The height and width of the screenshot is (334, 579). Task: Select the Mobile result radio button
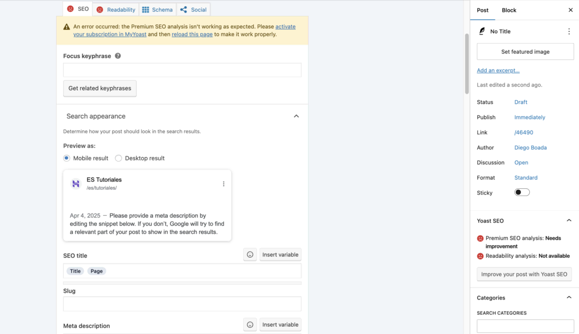click(67, 158)
